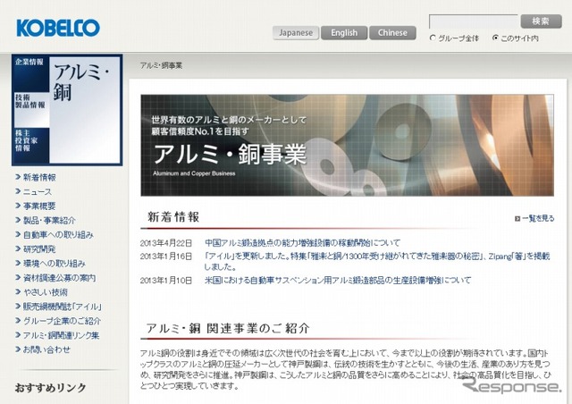
Task: Select the グループ全体 radio button
Action: pyautogui.click(x=433, y=38)
